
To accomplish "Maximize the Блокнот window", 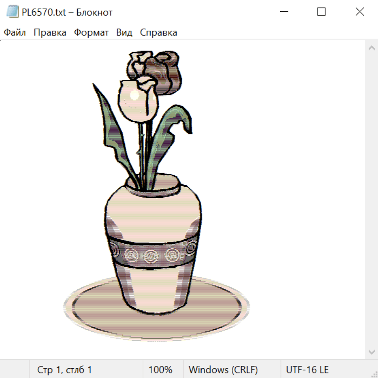I will (x=321, y=12).
